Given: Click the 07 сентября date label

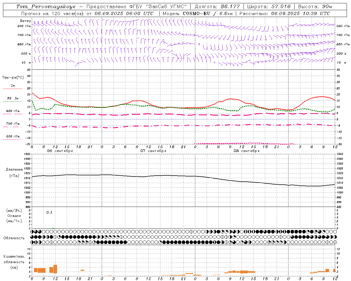Looking at the screenshot, I should coord(153,151).
